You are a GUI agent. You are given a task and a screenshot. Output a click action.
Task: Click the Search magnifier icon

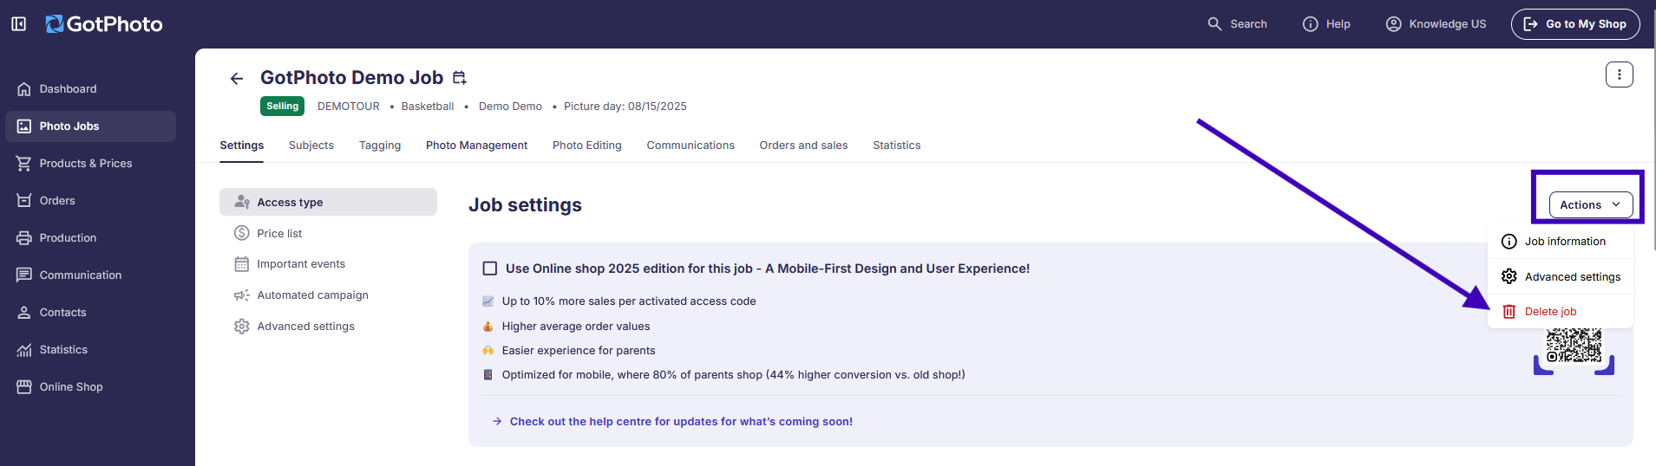1214,24
